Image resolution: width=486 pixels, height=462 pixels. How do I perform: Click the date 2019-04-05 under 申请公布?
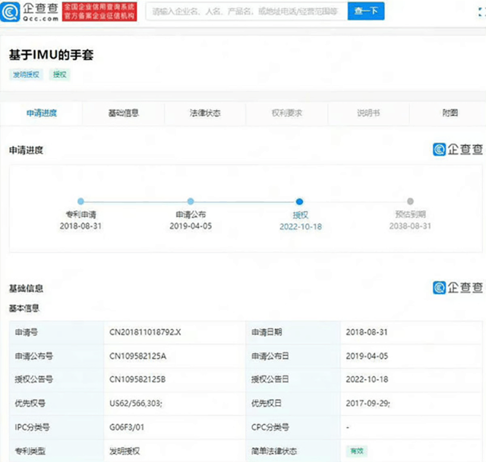(191, 226)
